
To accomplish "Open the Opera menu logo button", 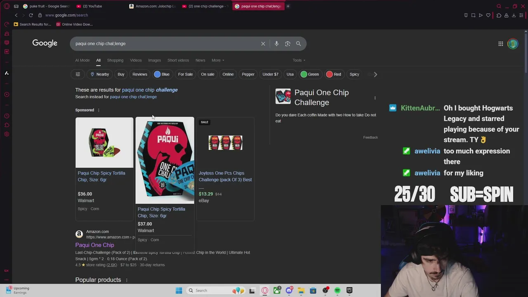I will coord(7,6).
